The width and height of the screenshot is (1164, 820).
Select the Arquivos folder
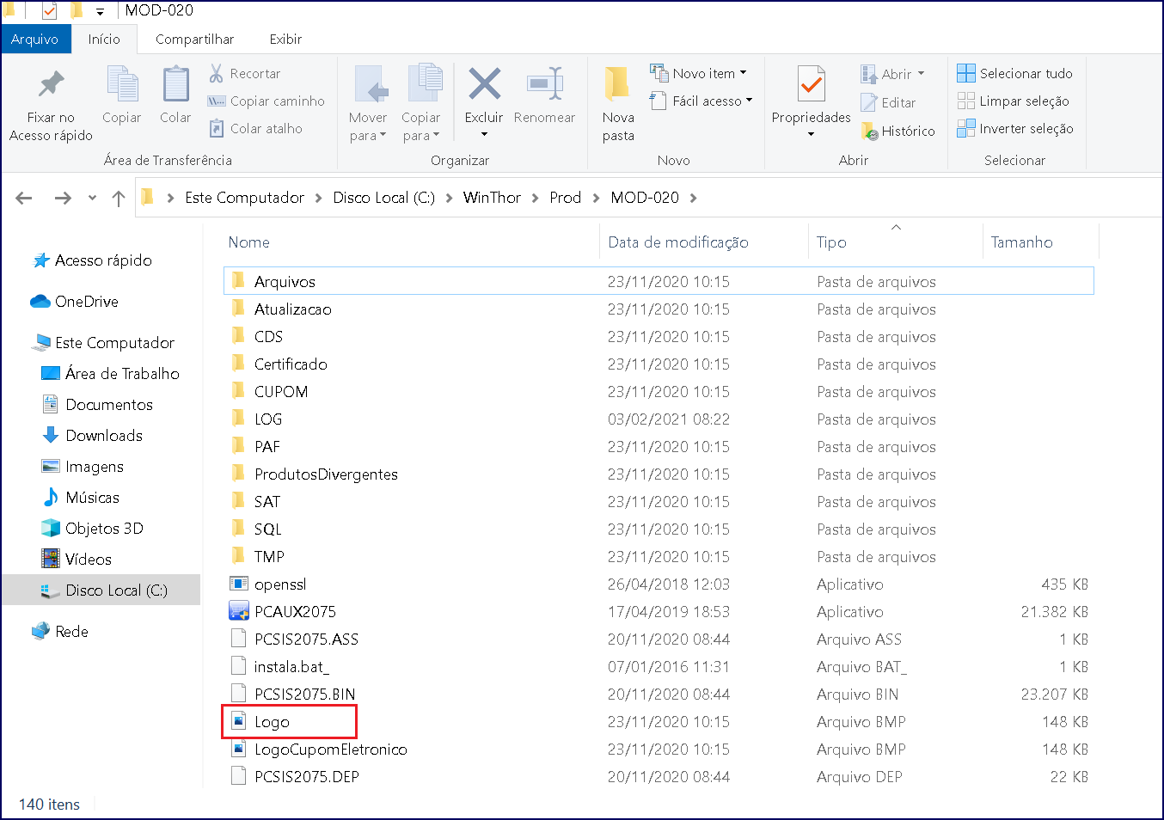pos(659,281)
